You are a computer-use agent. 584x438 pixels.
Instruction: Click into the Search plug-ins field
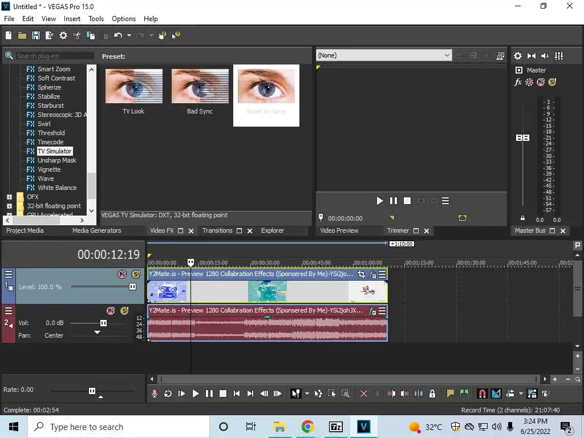55,56
